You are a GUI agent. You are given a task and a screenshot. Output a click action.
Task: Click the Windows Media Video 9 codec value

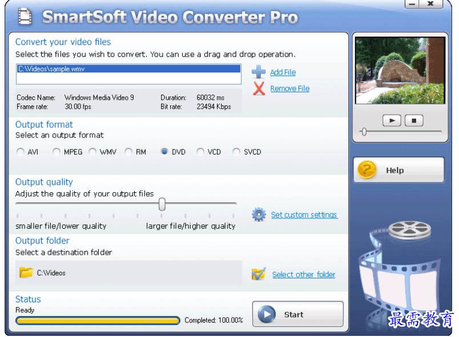pos(99,98)
